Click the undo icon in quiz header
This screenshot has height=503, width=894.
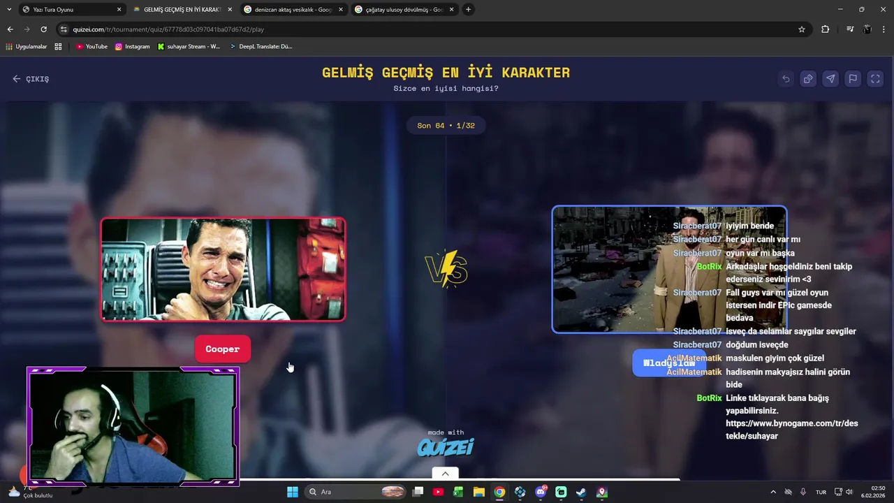(786, 79)
